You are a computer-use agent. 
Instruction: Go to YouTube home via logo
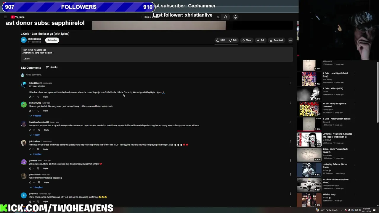click(x=17, y=17)
